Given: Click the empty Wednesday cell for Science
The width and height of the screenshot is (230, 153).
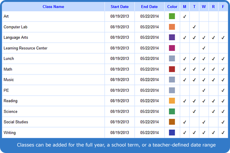Looking at the screenshot, I should pyautogui.click(x=204, y=111).
